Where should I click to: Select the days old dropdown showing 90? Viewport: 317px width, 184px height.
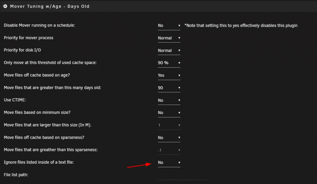pyautogui.click(x=169, y=88)
